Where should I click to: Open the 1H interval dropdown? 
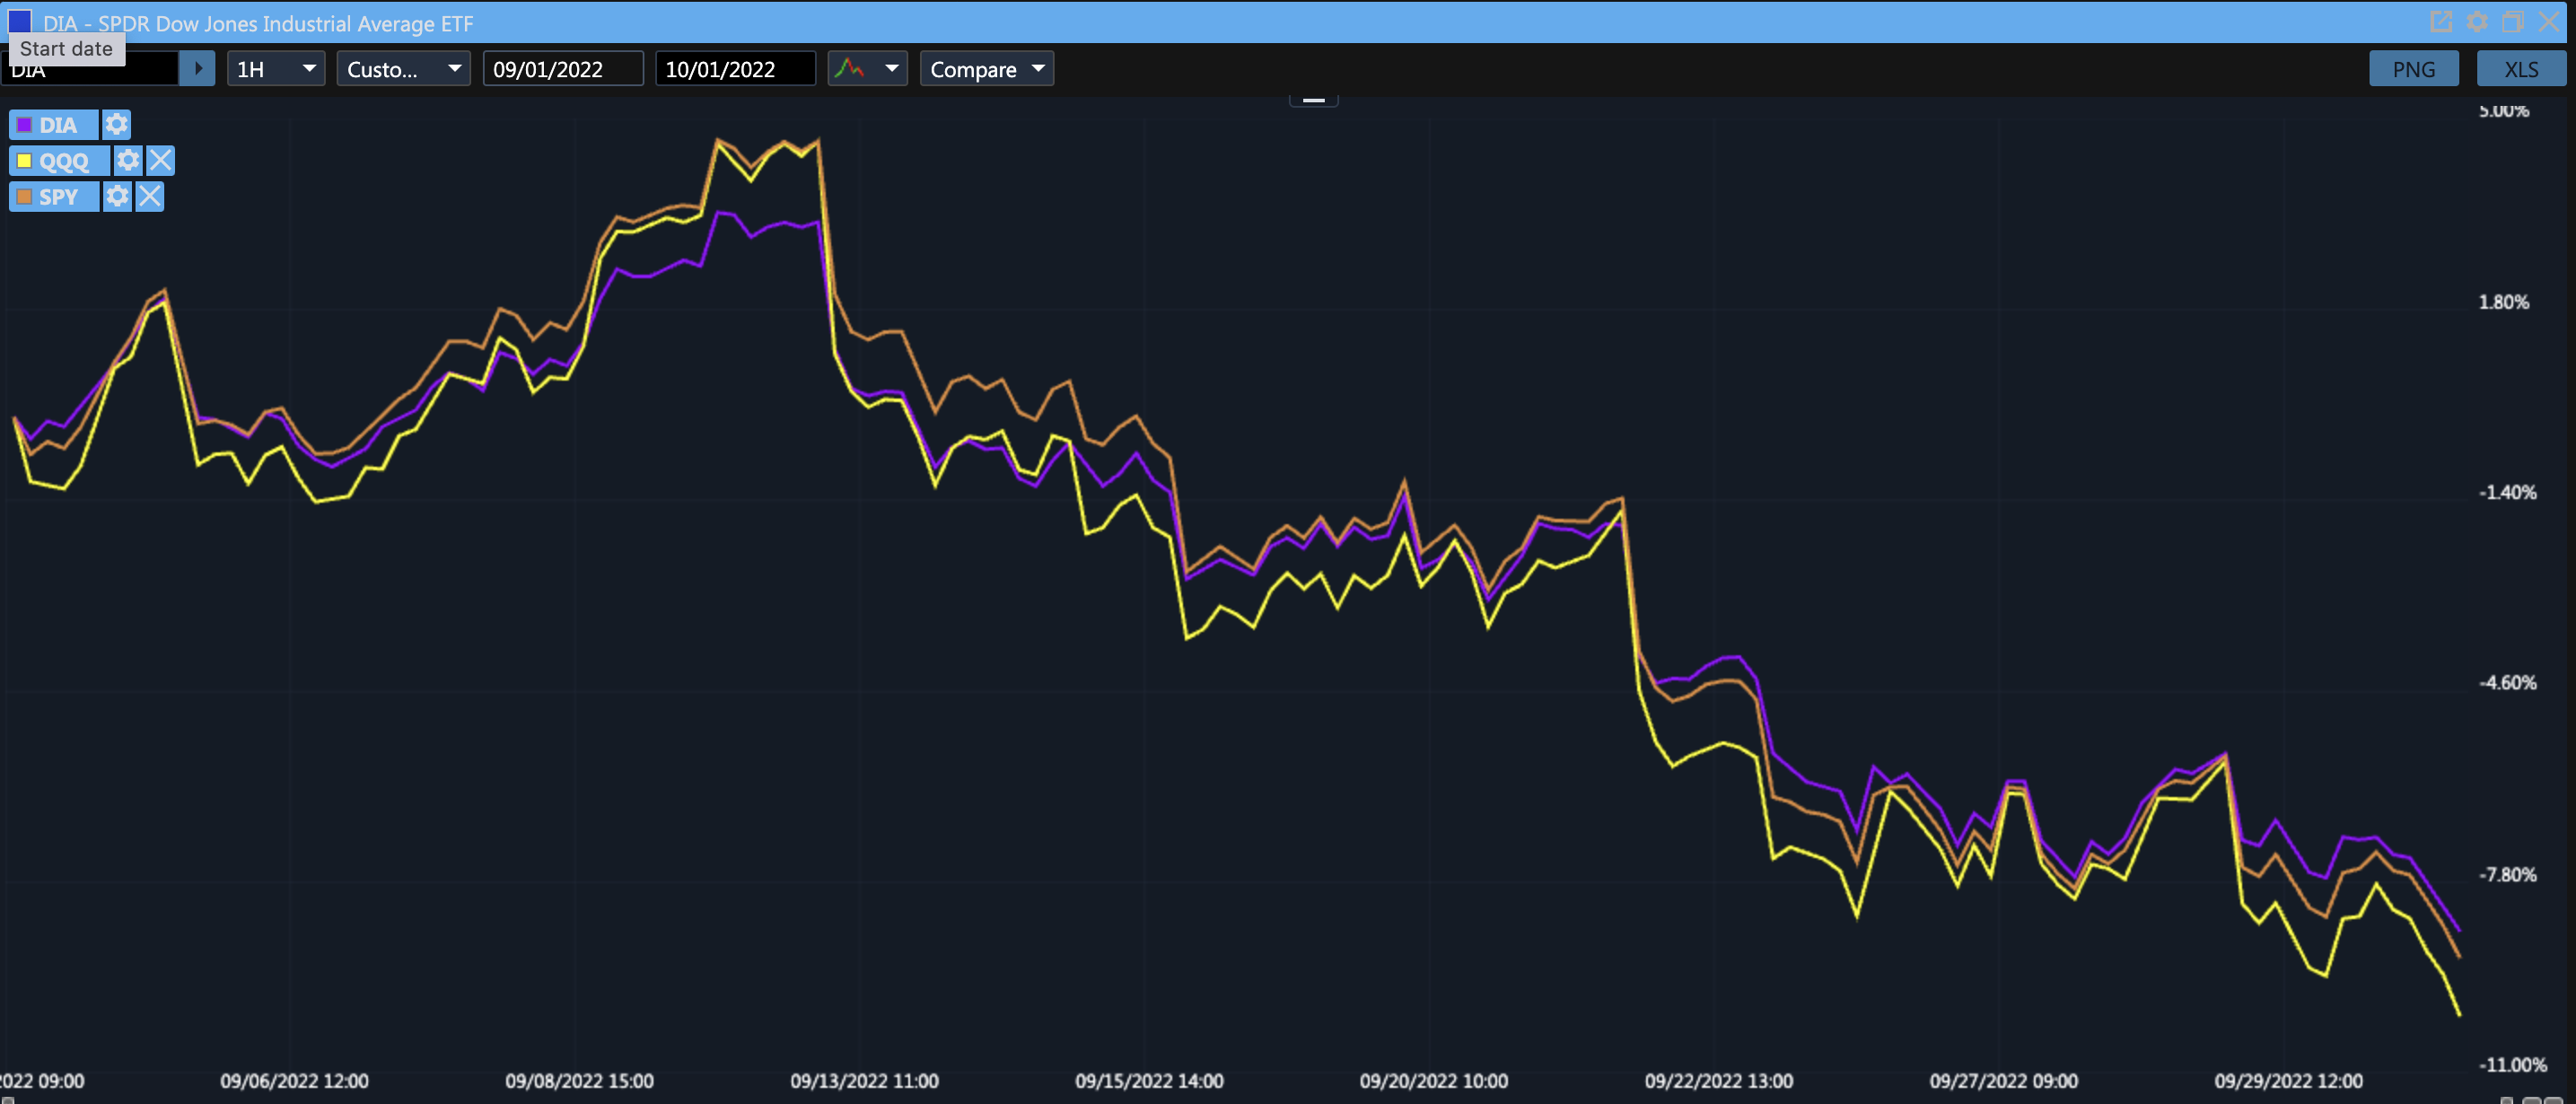[x=276, y=69]
